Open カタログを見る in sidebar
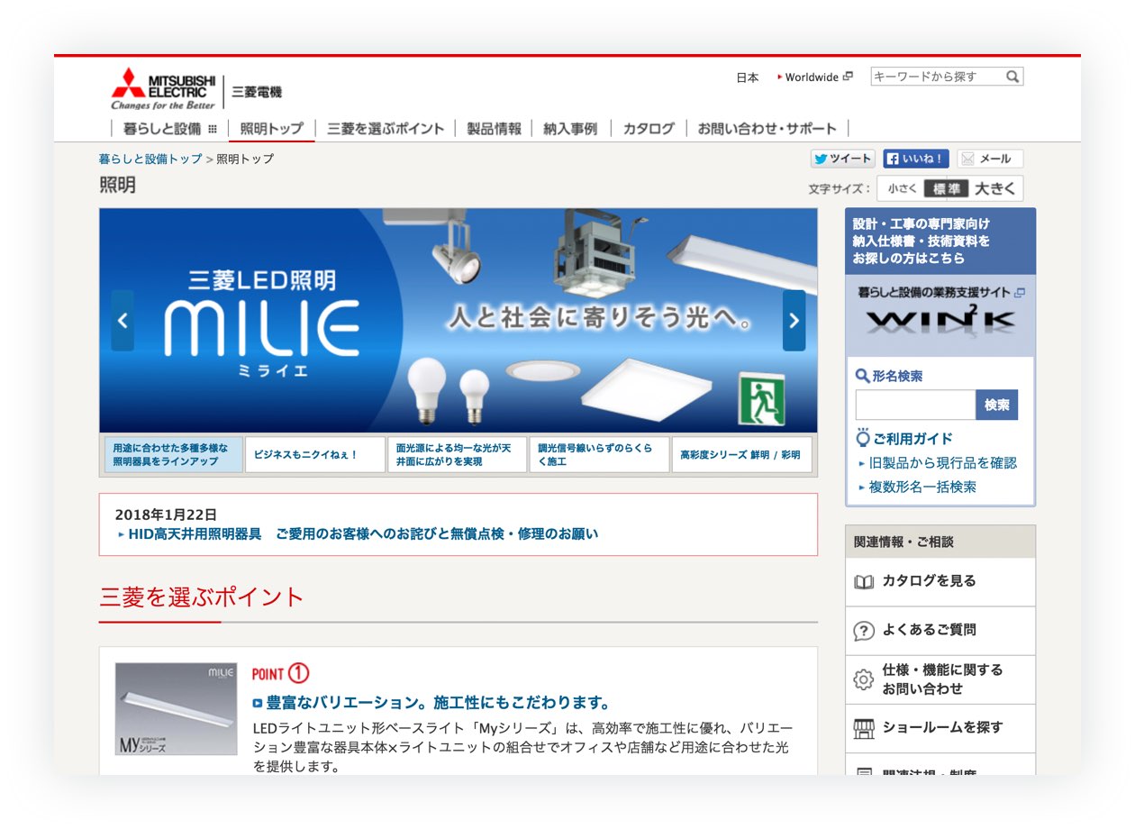Image resolution: width=1135 pixels, height=829 pixels. click(x=940, y=581)
